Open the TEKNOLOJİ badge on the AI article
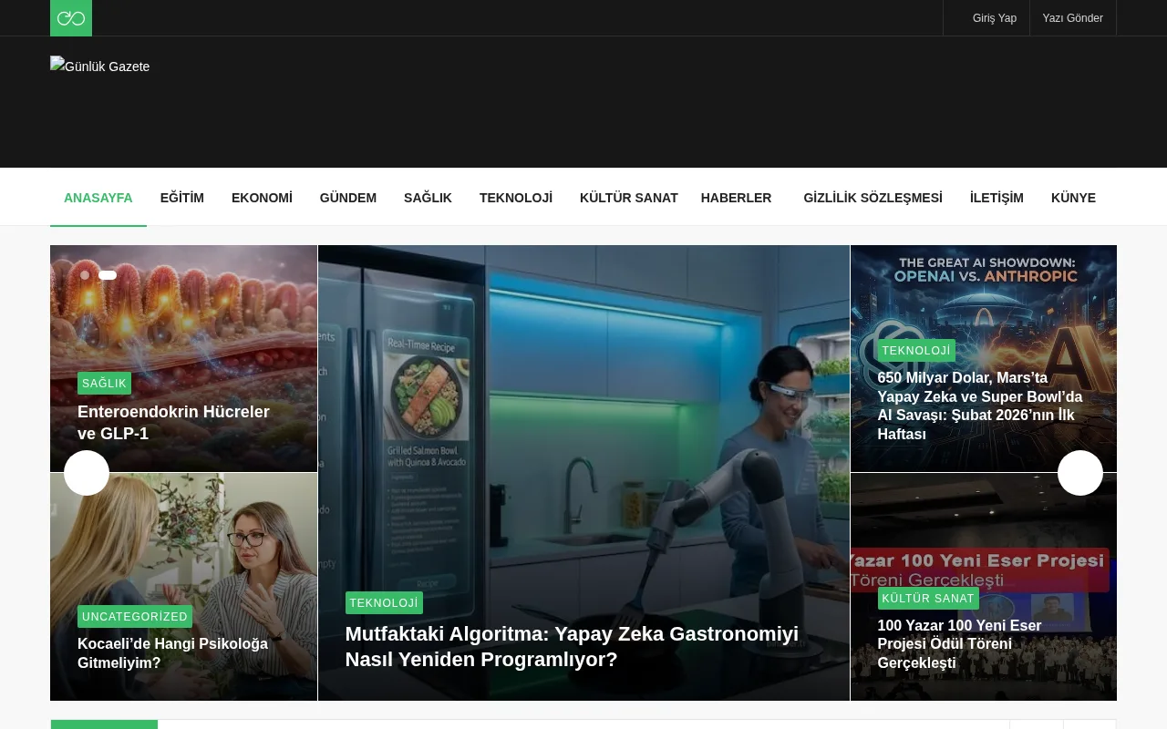This screenshot has height=729, width=1167. (915, 351)
